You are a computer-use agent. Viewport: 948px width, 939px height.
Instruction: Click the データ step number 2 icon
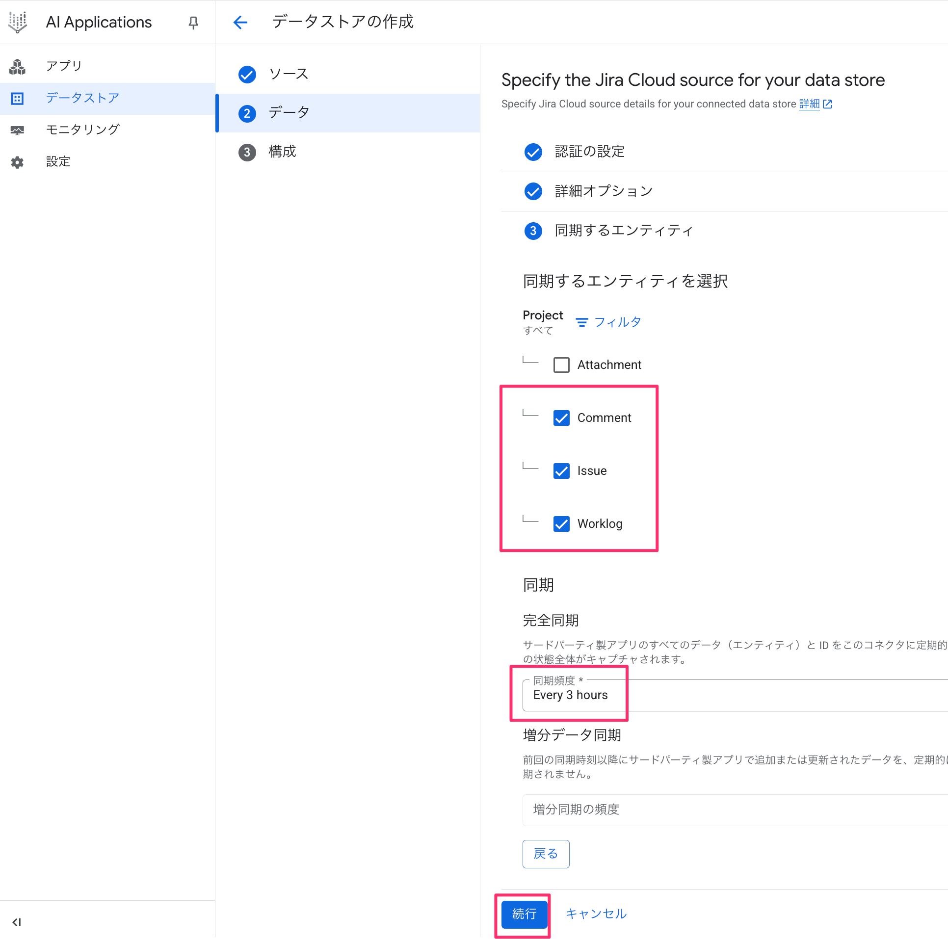click(247, 113)
